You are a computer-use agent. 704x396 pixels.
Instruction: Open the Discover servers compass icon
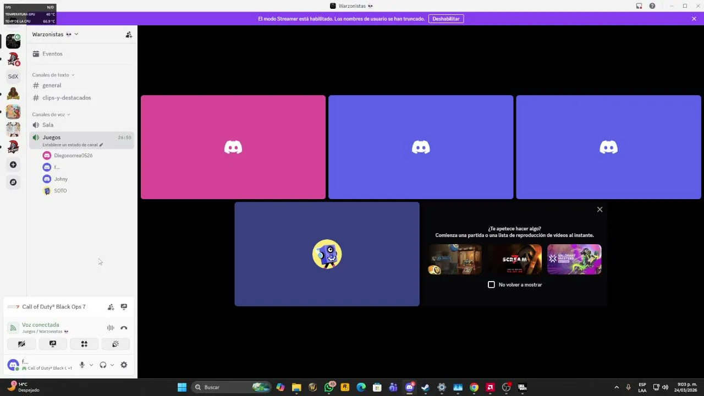tap(13, 182)
